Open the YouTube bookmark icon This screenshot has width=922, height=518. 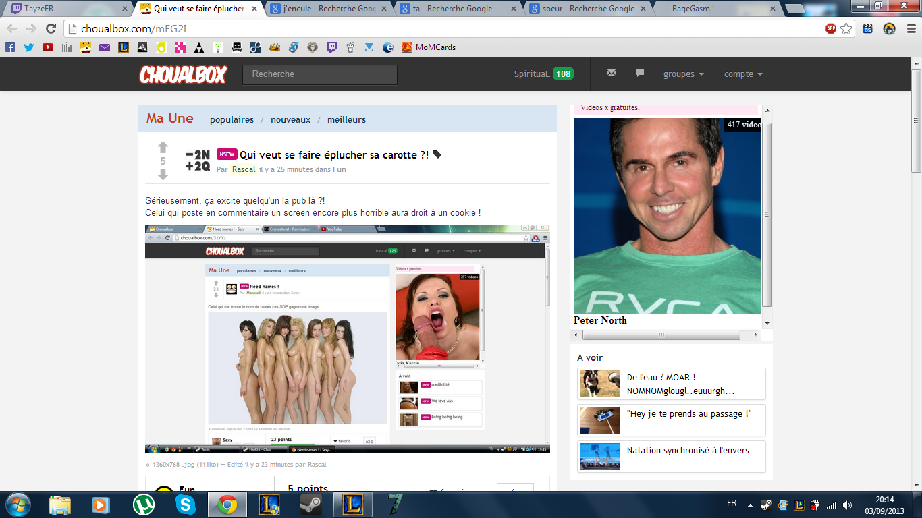pyautogui.click(x=48, y=47)
